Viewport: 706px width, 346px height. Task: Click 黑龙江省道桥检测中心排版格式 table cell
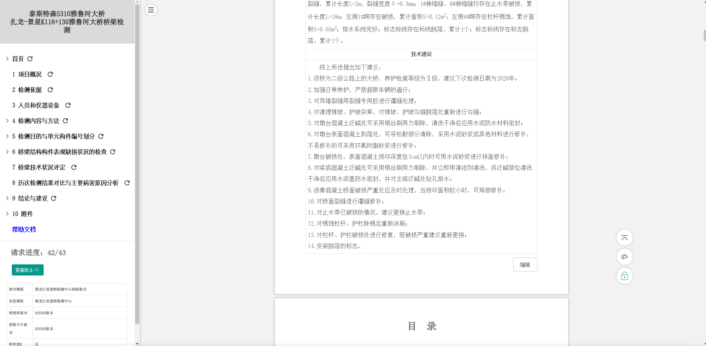tap(79, 289)
